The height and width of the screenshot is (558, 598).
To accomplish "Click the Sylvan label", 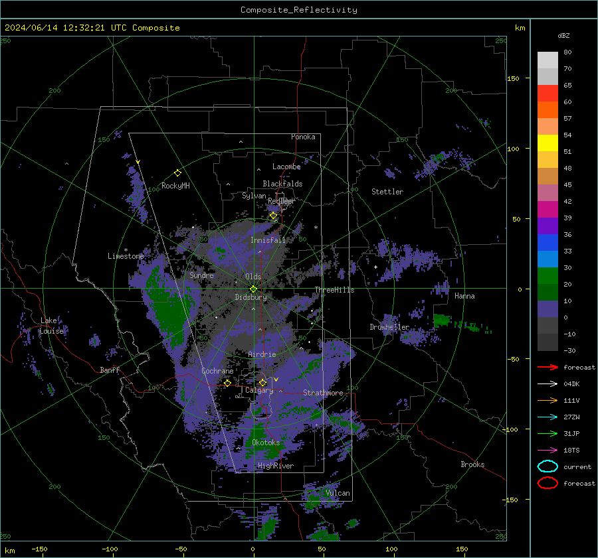I will [x=254, y=196].
